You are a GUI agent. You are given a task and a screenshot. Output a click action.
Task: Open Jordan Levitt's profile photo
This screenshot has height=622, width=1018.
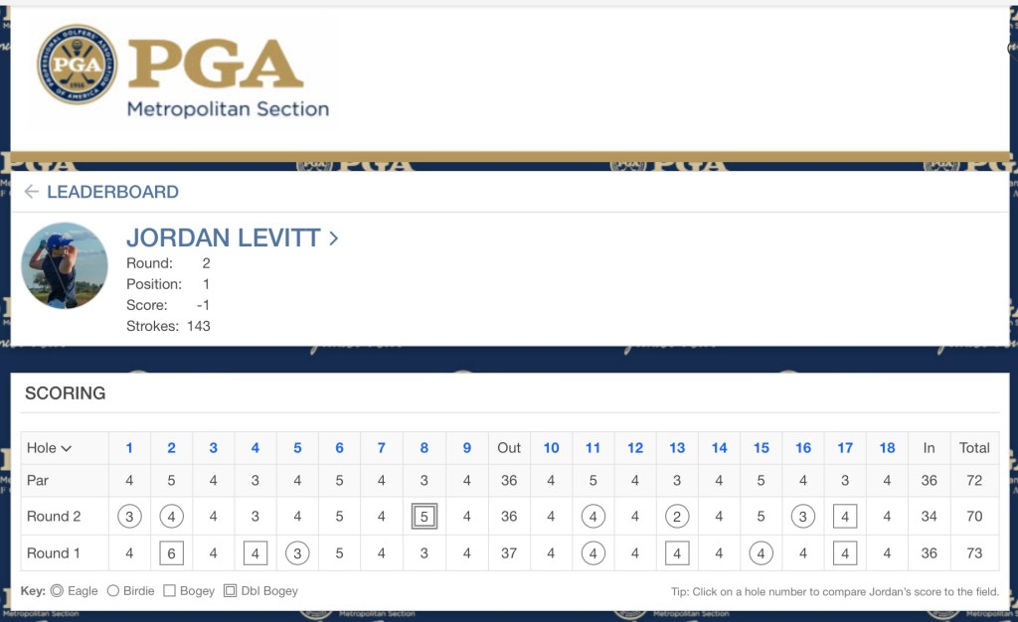(x=65, y=265)
